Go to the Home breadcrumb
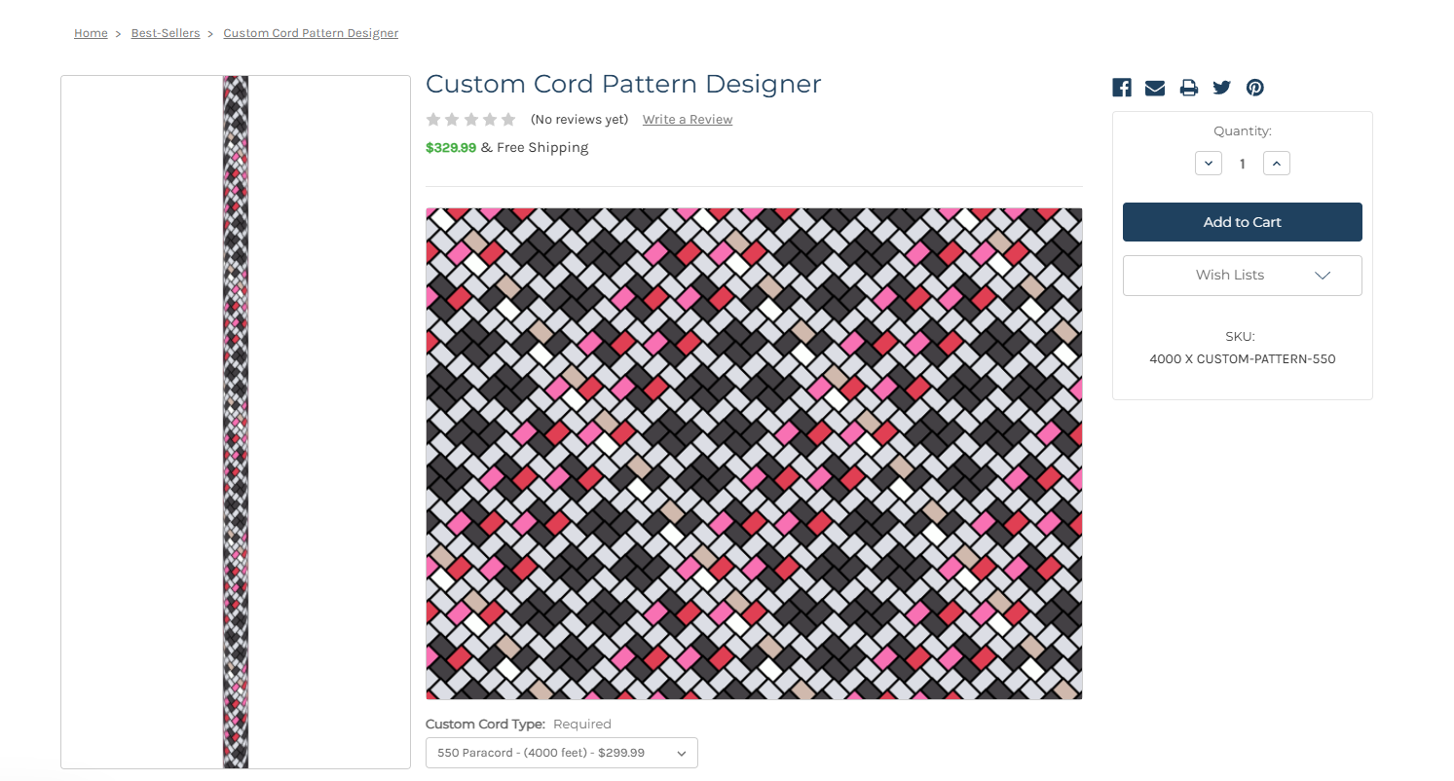This screenshot has width=1454, height=781. pyautogui.click(x=91, y=33)
